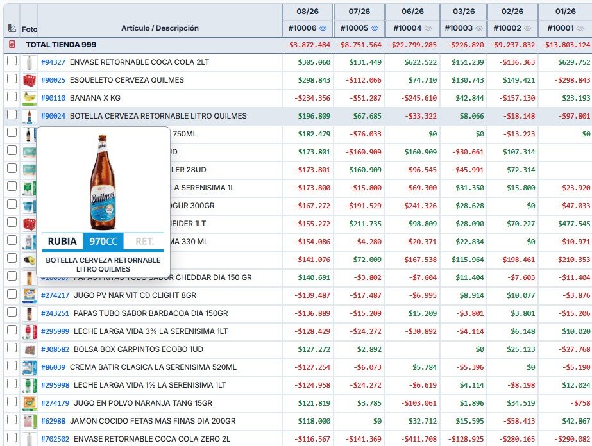Viewport: 592px width, 446px height.
Task: Click value -$411.708 in Coca Cola Zero row
Action: coord(419,439)
